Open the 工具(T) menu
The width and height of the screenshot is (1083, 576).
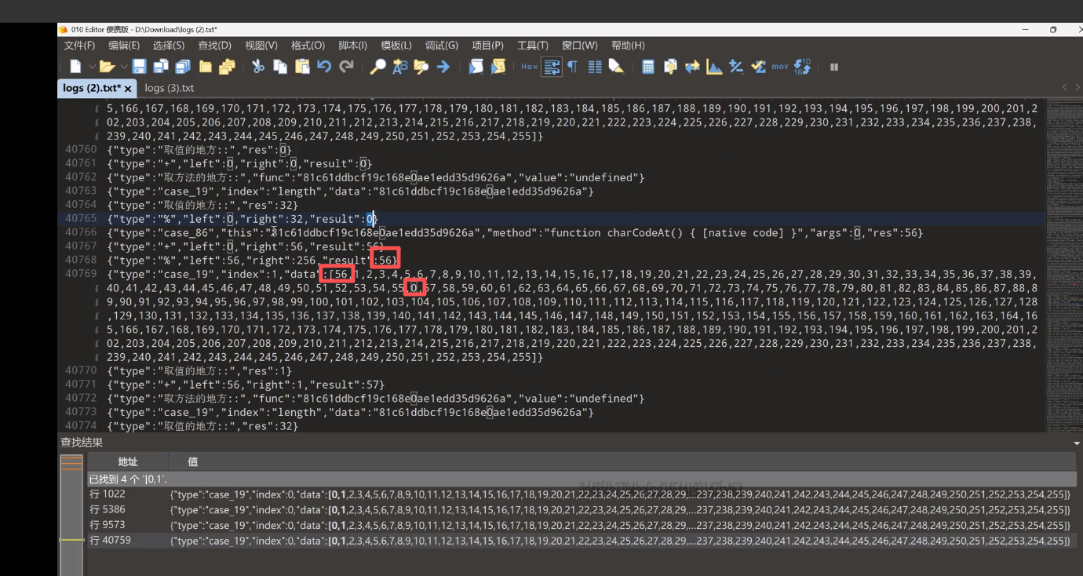pos(533,46)
